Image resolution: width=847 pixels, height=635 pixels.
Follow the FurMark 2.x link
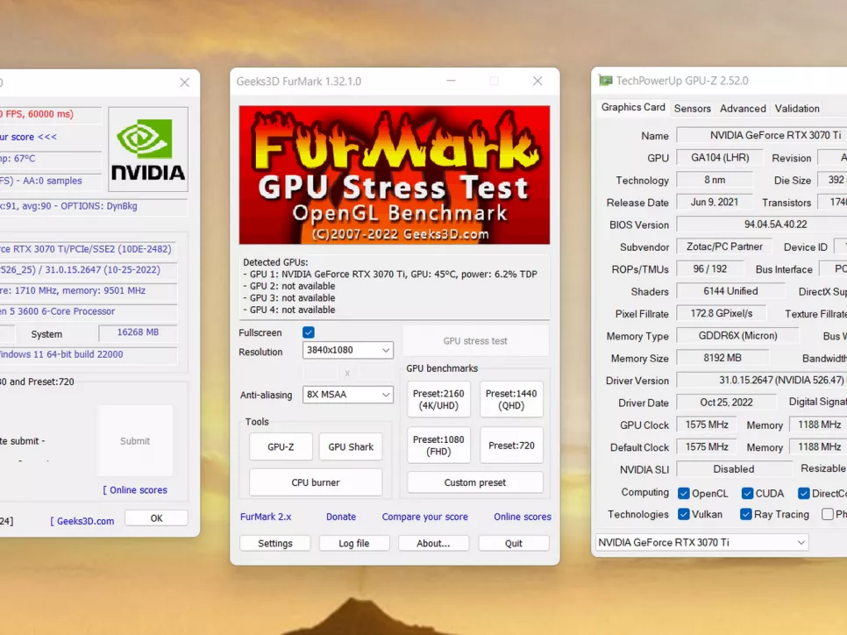[266, 517]
